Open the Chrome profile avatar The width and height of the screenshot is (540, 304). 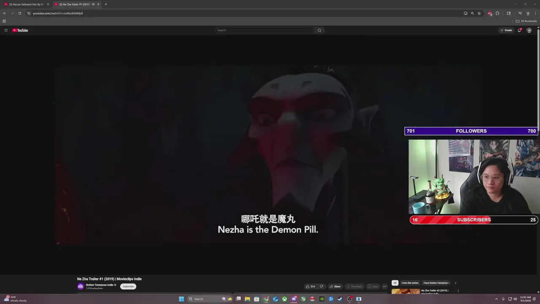coord(528,13)
